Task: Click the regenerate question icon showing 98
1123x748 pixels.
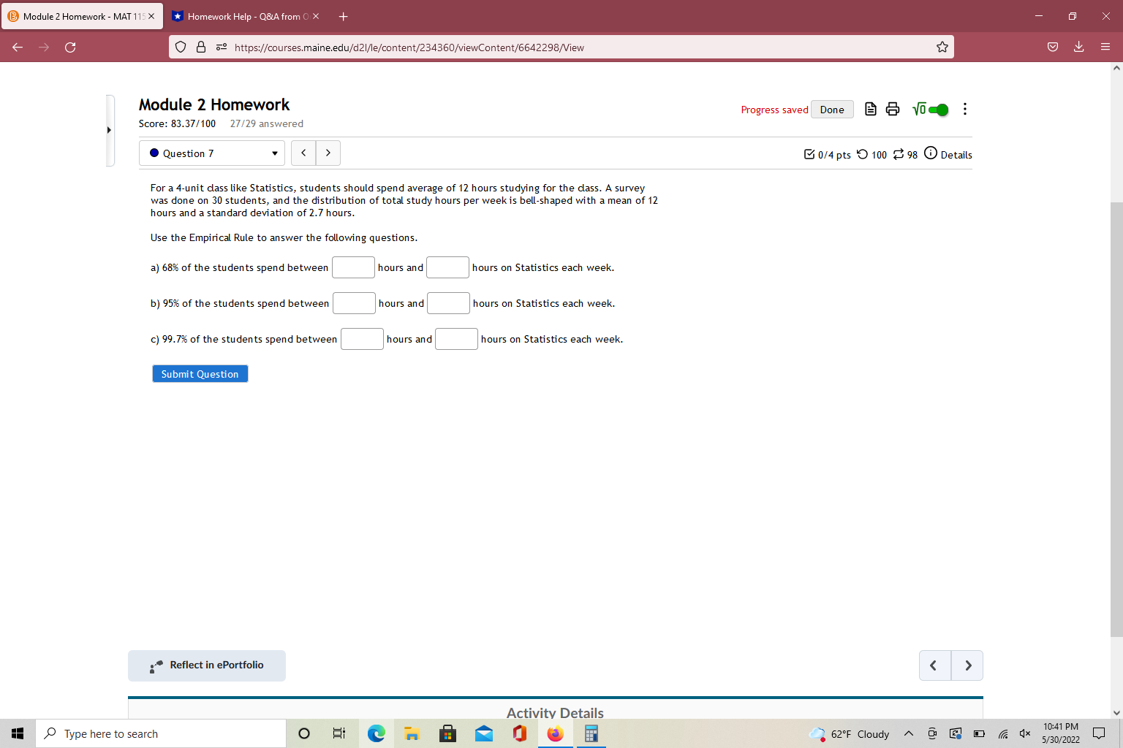Action: coord(899,154)
